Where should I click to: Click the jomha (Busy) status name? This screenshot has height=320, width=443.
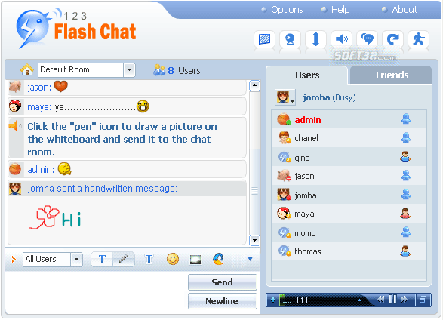click(330, 97)
